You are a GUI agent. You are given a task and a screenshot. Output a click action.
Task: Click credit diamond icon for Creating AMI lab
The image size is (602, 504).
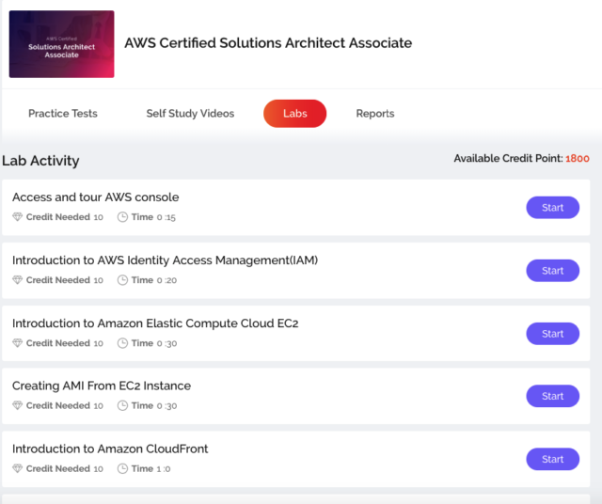[17, 405]
